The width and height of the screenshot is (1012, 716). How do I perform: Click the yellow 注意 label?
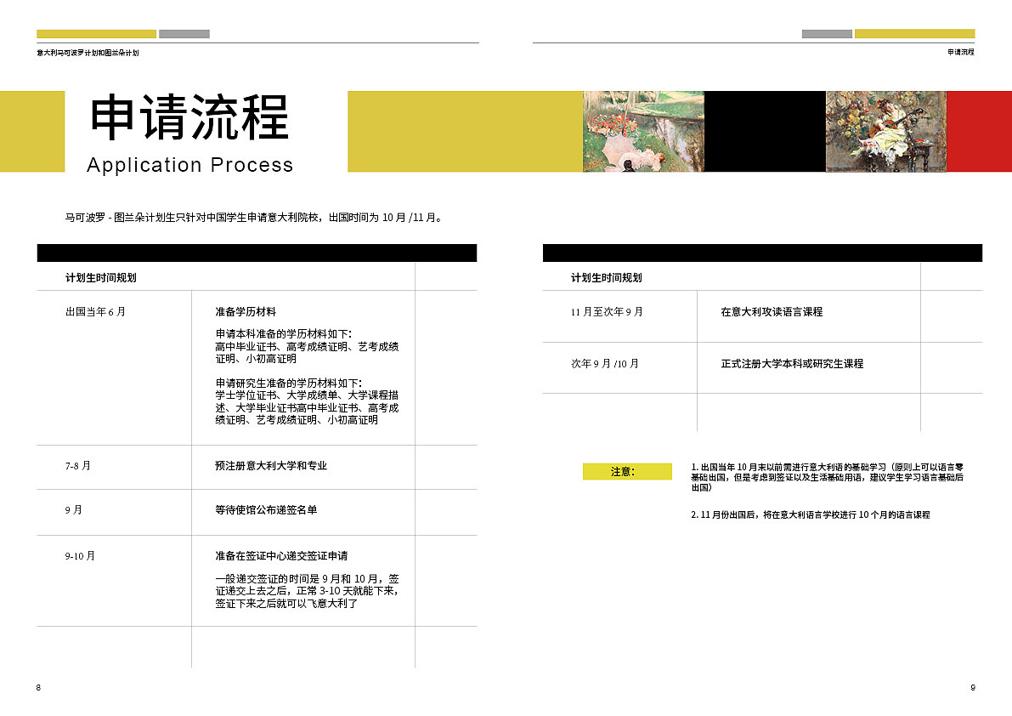626,470
